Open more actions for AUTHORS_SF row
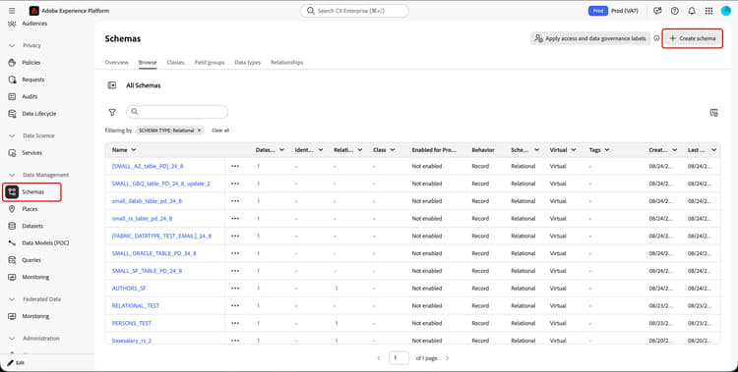Screen dimensions: 738x372 235,288
